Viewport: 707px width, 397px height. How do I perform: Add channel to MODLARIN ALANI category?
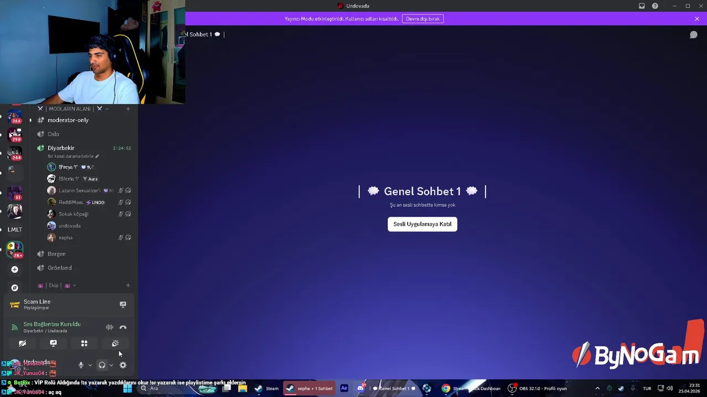(x=128, y=109)
